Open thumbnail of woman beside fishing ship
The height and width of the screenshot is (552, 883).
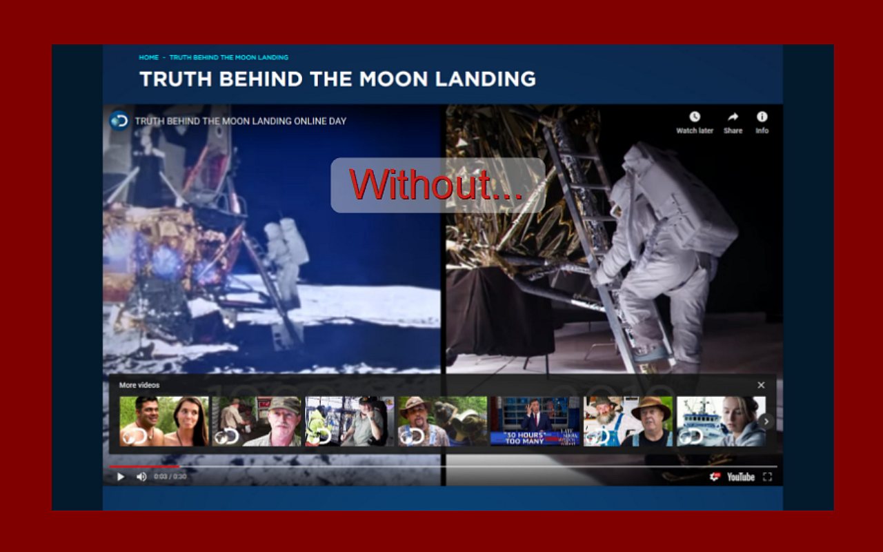(x=721, y=421)
